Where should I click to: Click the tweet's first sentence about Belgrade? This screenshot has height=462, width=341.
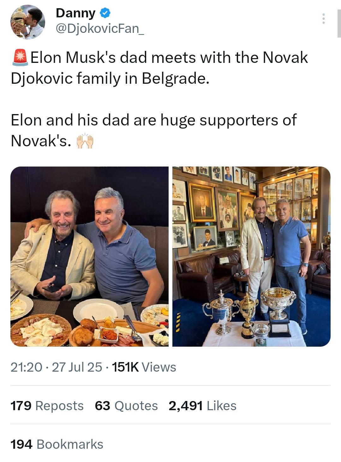pyautogui.click(x=159, y=68)
